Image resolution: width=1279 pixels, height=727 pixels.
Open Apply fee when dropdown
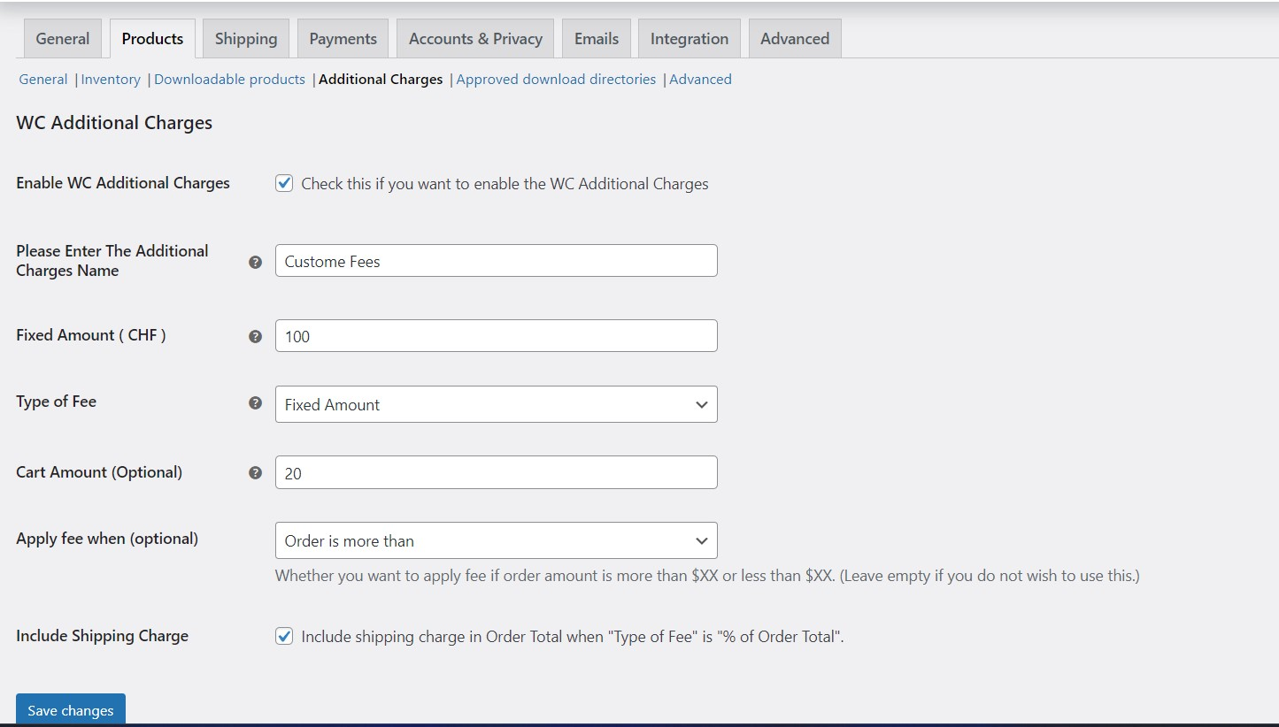(496, 540)
